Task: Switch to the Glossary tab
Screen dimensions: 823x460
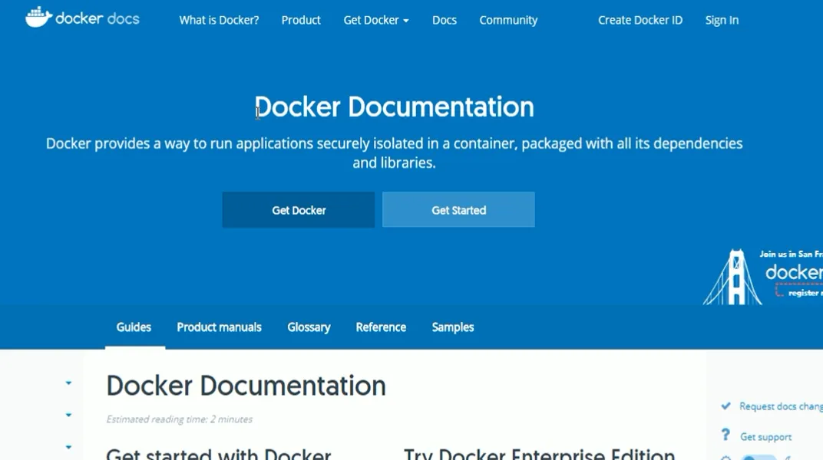Action: point(309,327)
